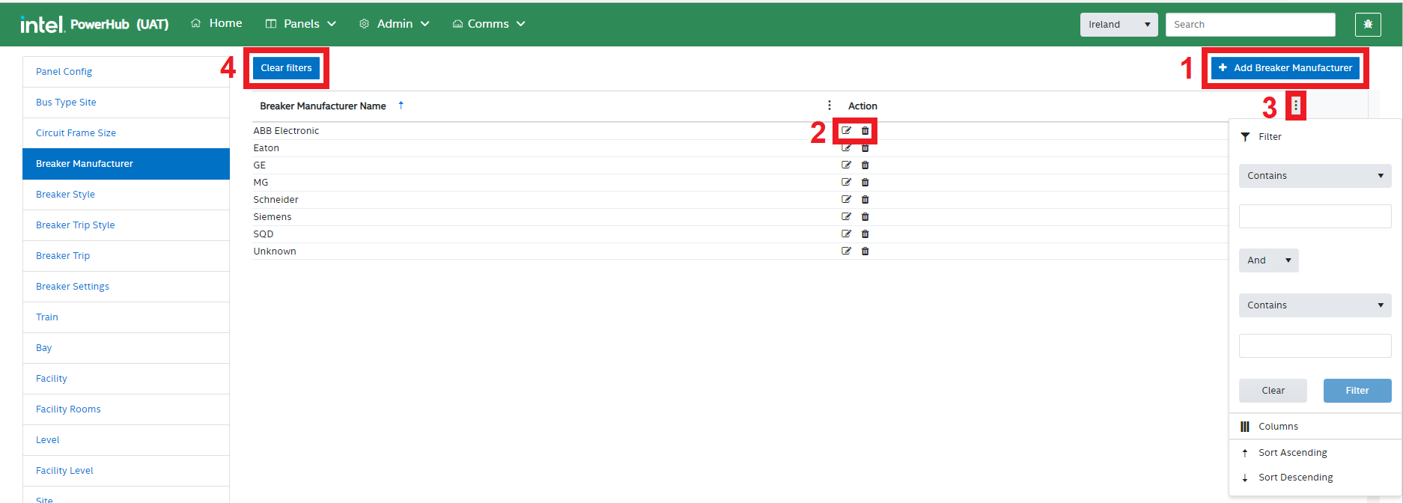Screen dimensions: 1403x503
Task: Expand the first Contains operator dropdown
Action: pos(1314,176)
